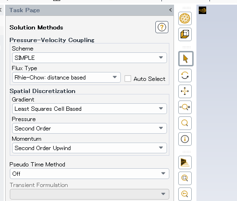
Task: Select the mouse pointer selection tool
Action: pos(186,59)
